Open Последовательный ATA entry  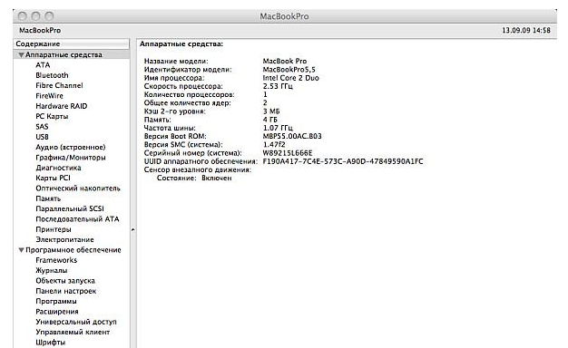point(77,219)
